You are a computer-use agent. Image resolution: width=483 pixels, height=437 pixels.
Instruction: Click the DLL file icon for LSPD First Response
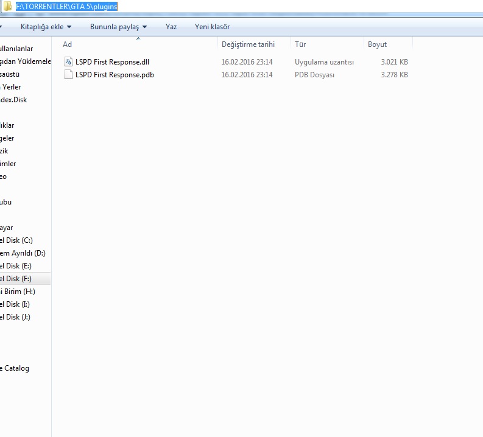pos(68,62)
